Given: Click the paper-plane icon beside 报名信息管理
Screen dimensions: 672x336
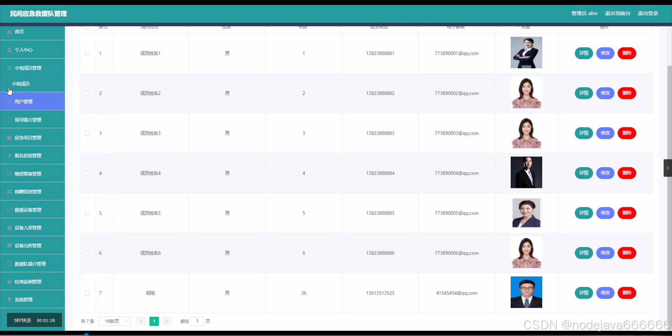Looking at the screenshot, I should coord(9,155).
